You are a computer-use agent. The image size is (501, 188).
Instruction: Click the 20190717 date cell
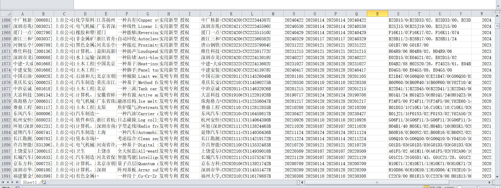[294, 95]
